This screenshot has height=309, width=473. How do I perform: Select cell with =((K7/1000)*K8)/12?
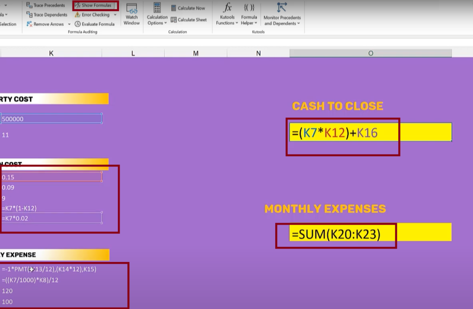tap(51, 280)
